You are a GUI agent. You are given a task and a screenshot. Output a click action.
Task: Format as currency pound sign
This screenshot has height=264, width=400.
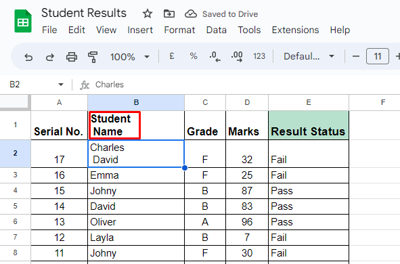click(172, 56)
